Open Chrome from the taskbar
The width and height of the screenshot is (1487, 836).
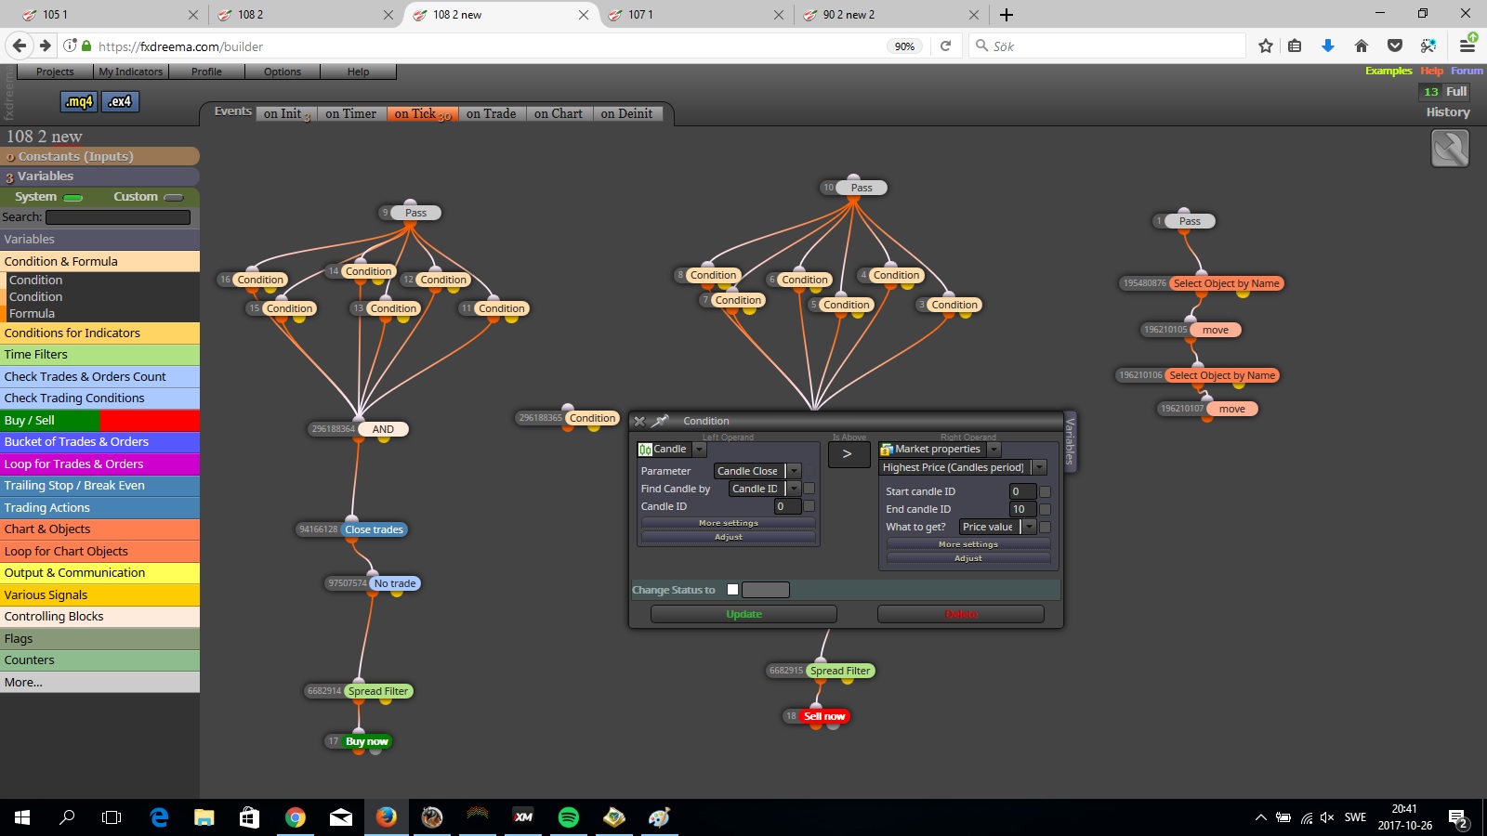tap(296, 817)
